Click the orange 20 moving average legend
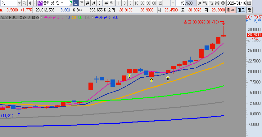This screenshot has width=262, height=137. click(74, 17)
